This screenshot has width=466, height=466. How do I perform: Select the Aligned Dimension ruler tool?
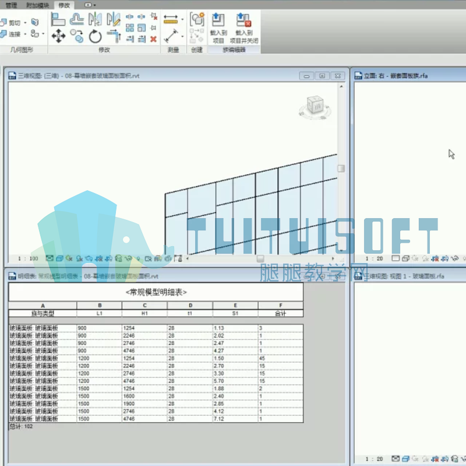pyautogui.click(x=171, y=19)
